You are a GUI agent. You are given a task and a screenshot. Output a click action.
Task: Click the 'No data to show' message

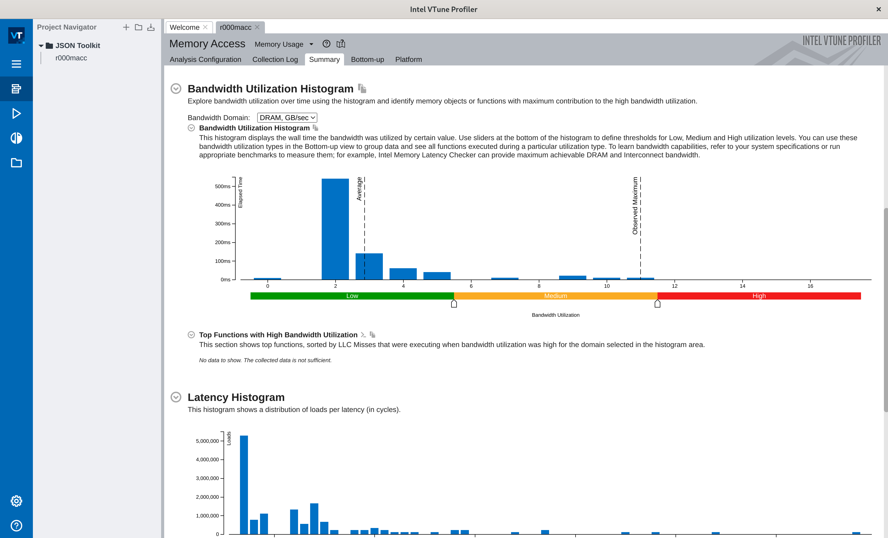click(x=265, y=360)
